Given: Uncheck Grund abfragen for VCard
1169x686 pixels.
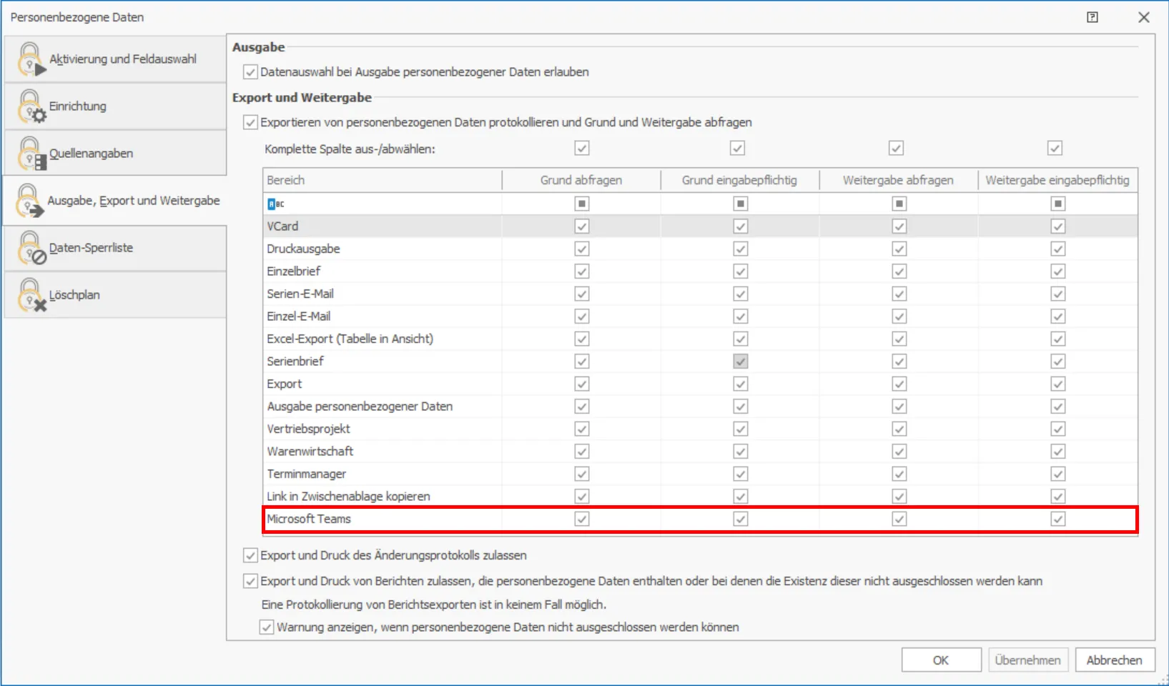Looking at the screenshot, I should (582, 227).
